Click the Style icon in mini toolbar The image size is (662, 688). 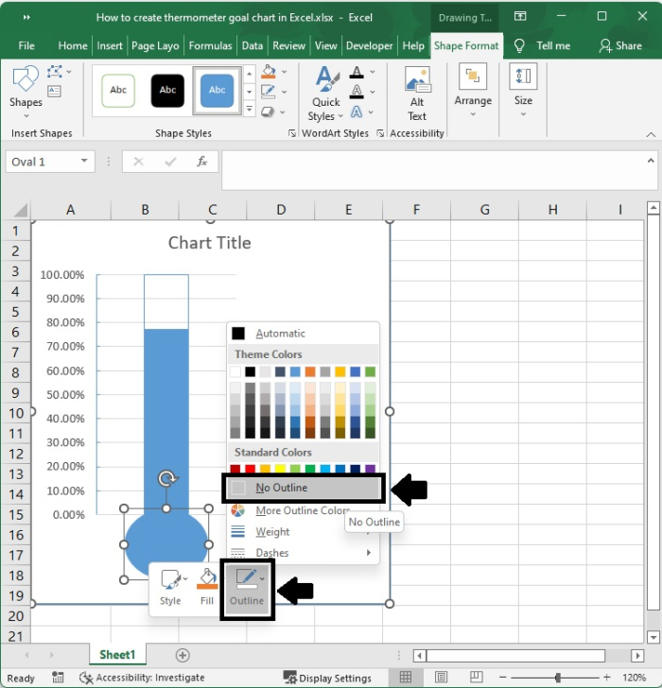click(170, 588)
